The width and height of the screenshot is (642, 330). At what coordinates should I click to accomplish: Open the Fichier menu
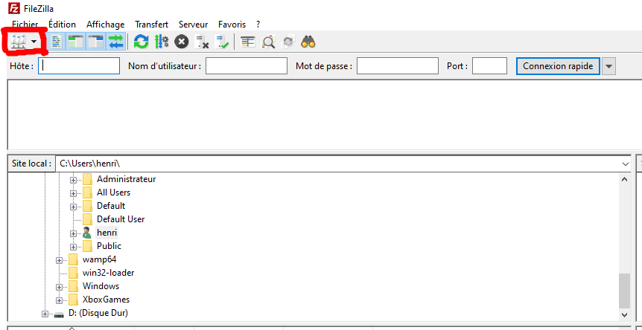click(25, 25)
